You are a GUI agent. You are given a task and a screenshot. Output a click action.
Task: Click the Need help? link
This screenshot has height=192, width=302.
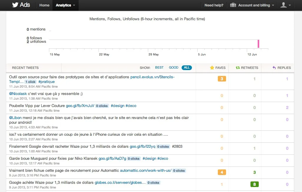click(x=214, y=5)
